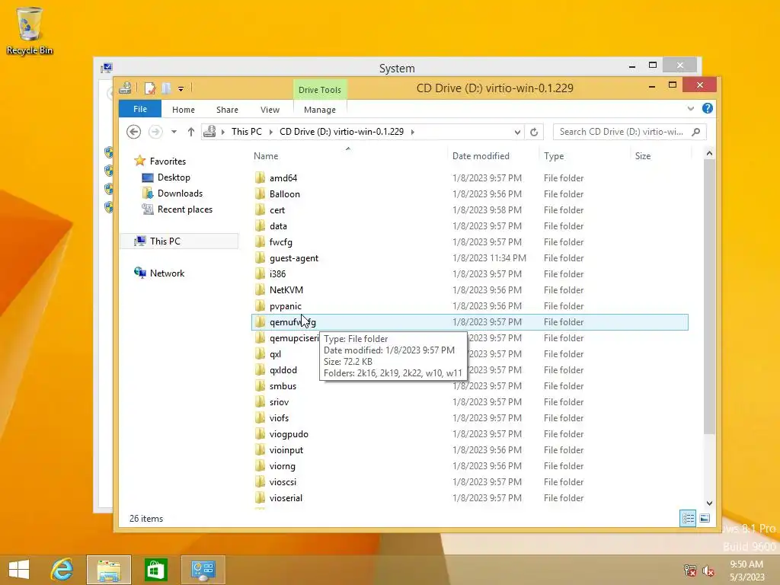The height and width of the screenshot is (585, 780).
Task: Open the Customize Quick Access Toolbar dropdown
Action: pyautogui.click(x=181, y=89)
